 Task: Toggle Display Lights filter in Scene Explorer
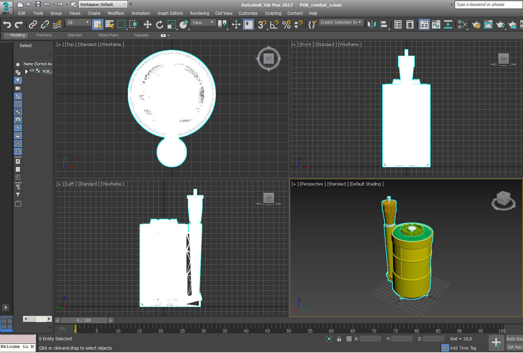pyautogui.click(x=18, y=80)
